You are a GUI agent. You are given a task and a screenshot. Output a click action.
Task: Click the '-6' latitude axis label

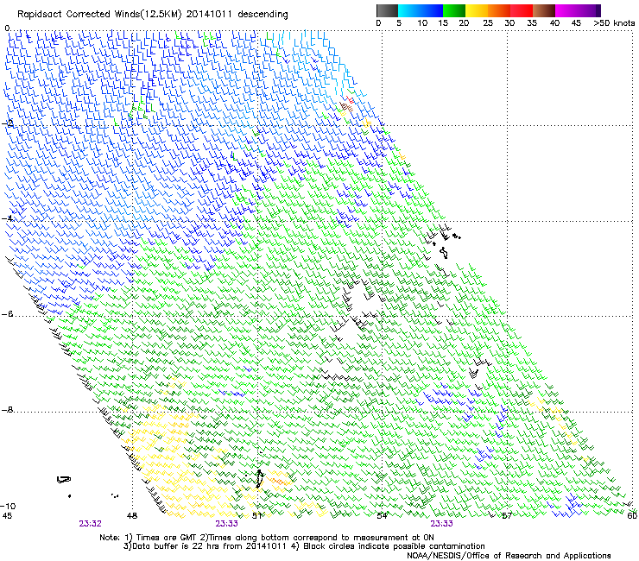pyautogui.click(x=7, y=313)
